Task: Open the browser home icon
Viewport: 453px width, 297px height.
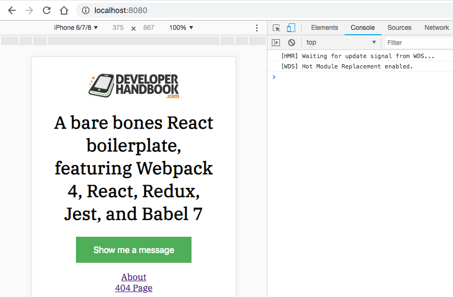Action: click(64, 10)
